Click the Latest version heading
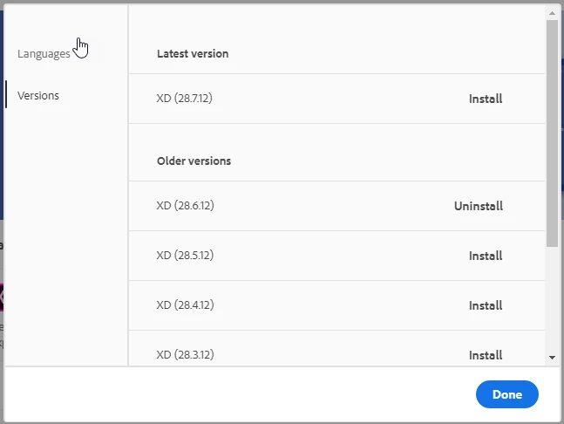This screenshot has height=424, width=564. pyautogui.click(x=193, y=53)
